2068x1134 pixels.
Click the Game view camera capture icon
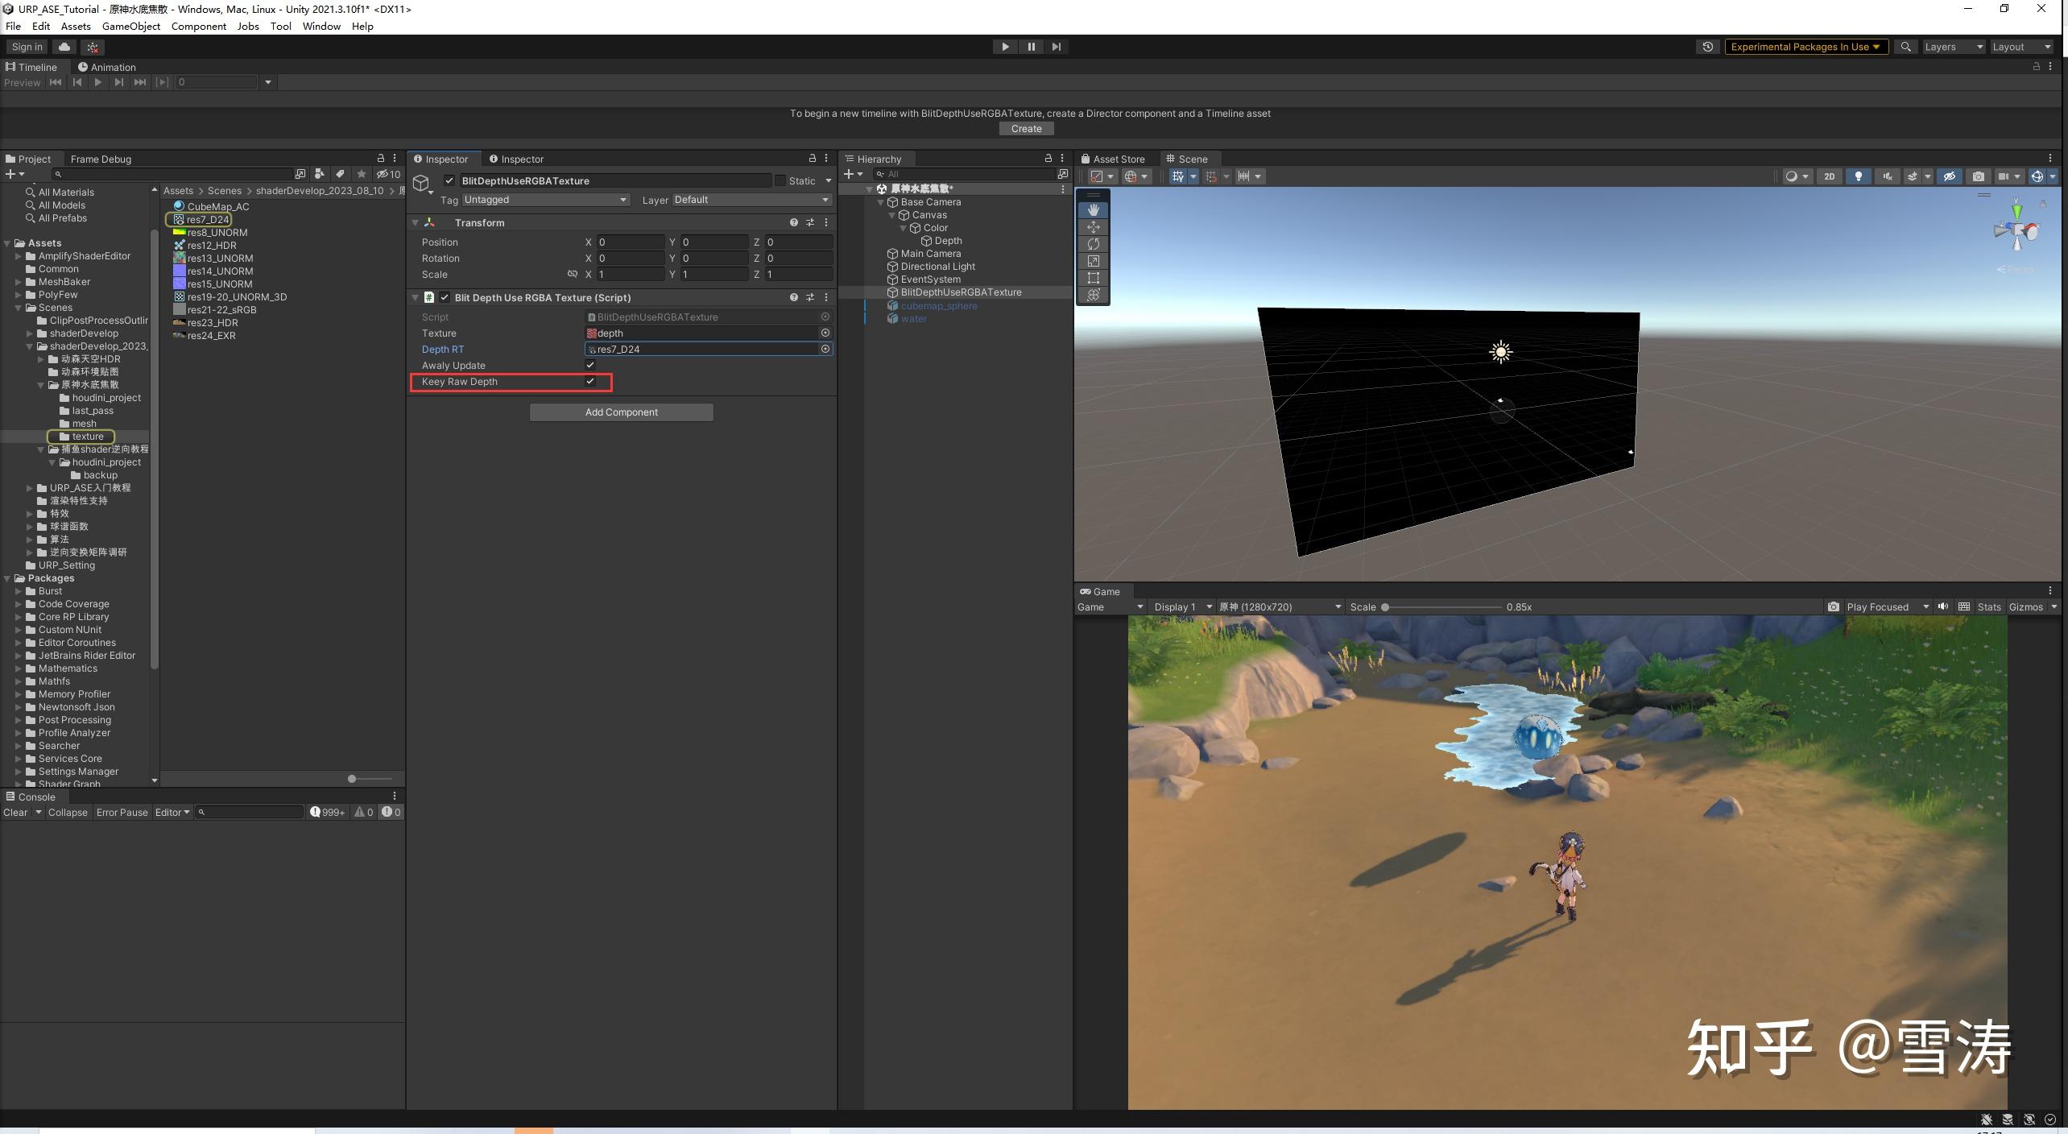pos(1834,606)
